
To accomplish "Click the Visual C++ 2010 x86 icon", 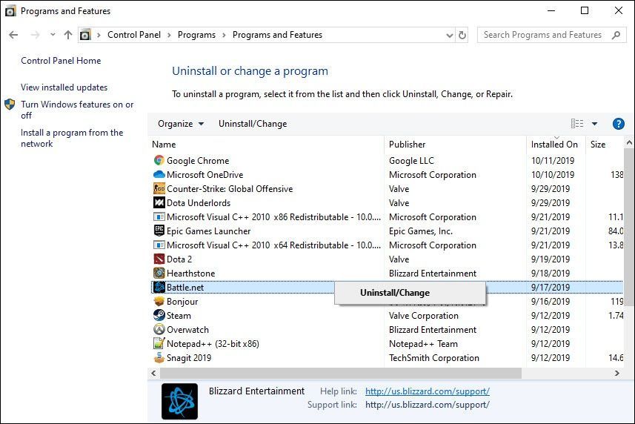I will click(159, 216).
